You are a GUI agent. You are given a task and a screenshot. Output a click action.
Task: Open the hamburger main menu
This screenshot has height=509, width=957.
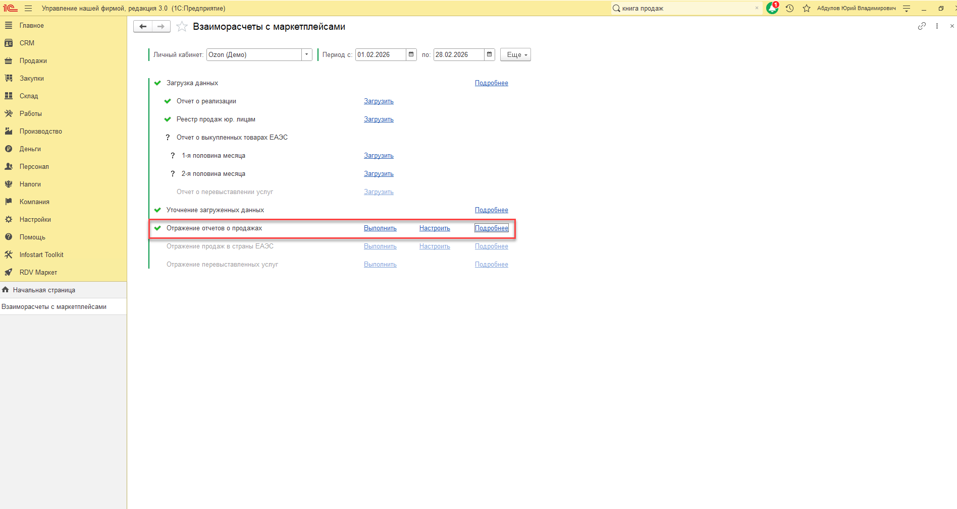click(x=28, y=9)
